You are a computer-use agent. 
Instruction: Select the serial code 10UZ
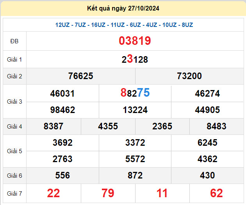169,25
